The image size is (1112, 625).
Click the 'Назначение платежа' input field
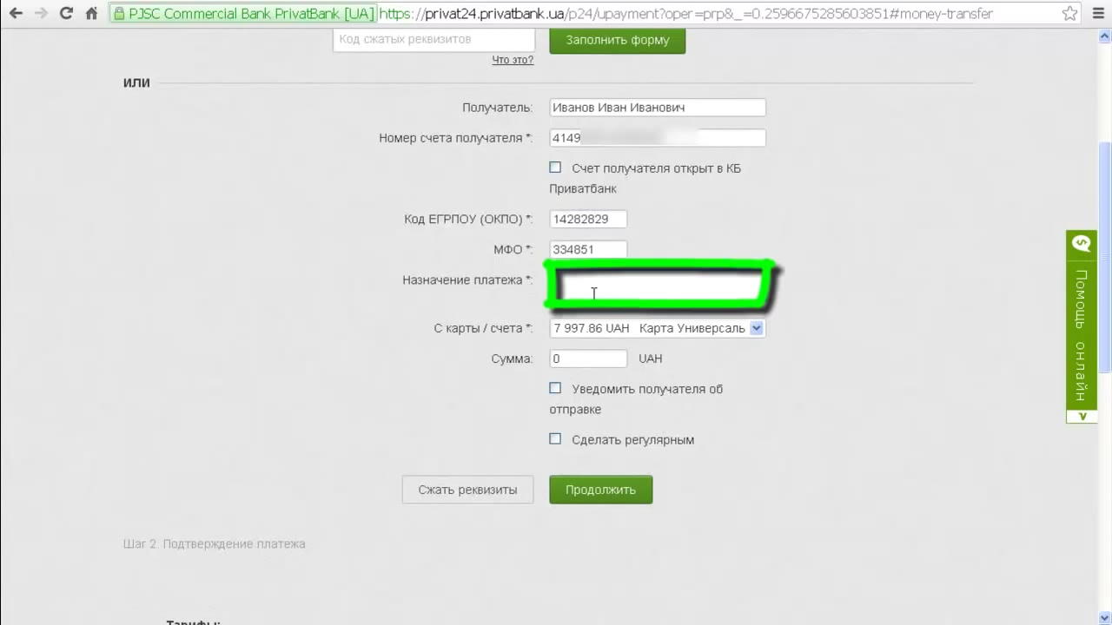[x=659, y=286]
